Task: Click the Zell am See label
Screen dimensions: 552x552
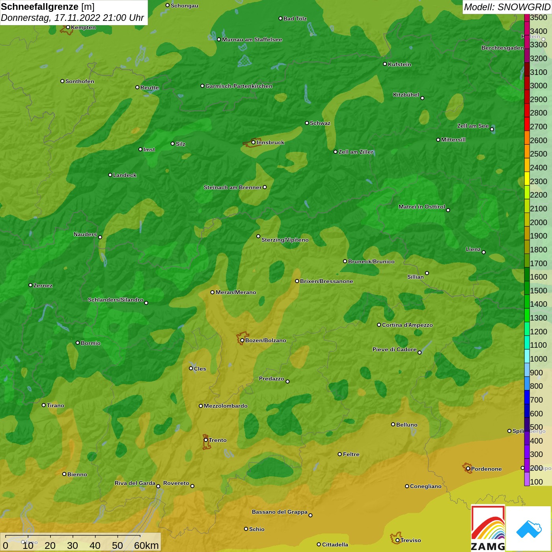Action: 473,126
